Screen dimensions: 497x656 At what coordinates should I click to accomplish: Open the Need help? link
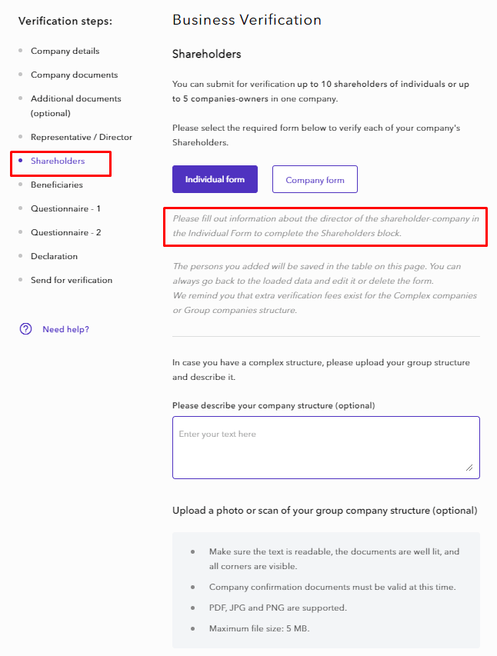65,329
